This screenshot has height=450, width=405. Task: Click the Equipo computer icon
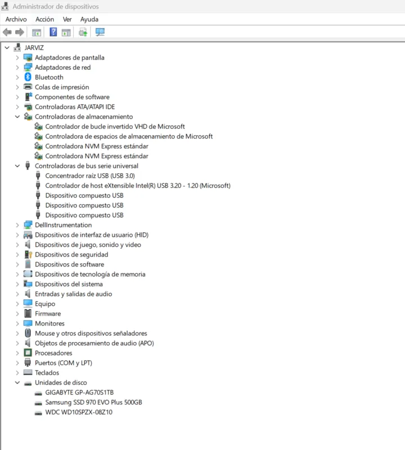click(28, 303)
